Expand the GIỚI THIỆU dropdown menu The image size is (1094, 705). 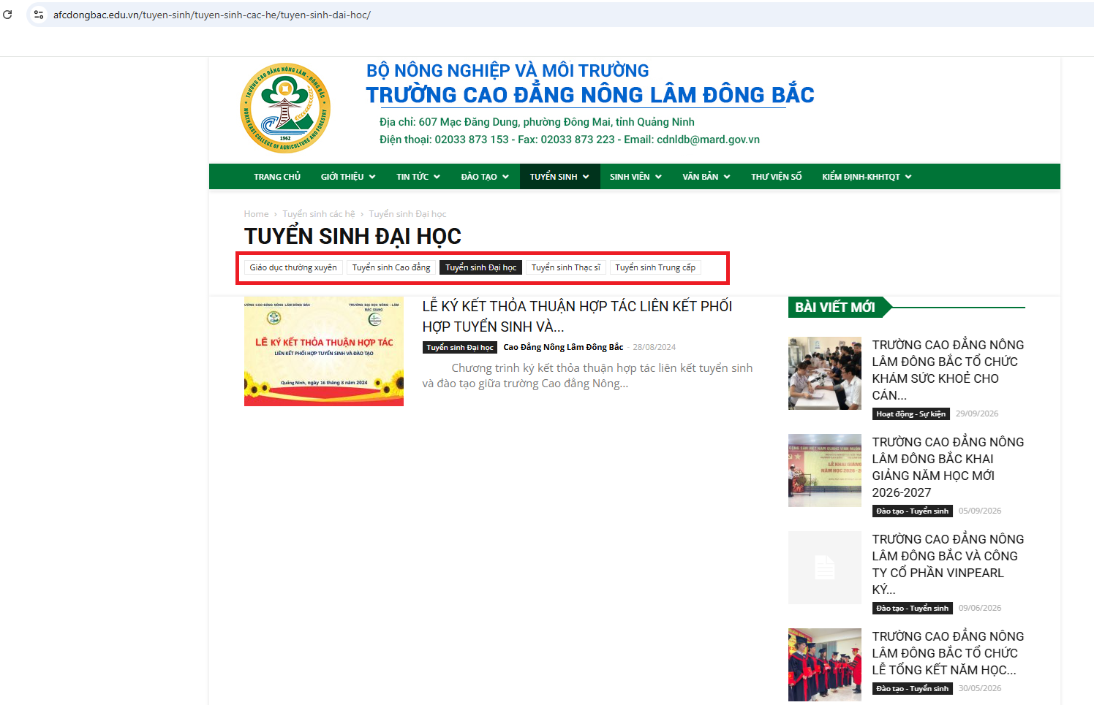pos(348,177)
